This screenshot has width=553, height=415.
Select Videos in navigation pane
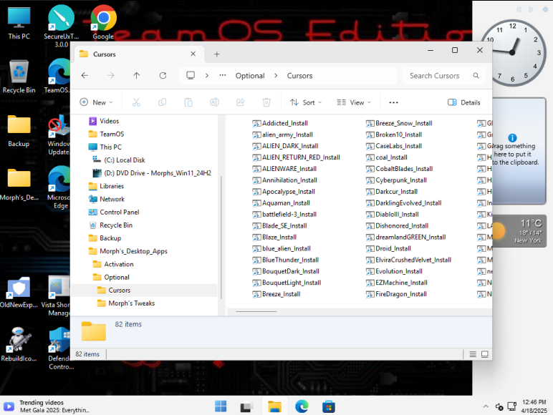[110, 121]
